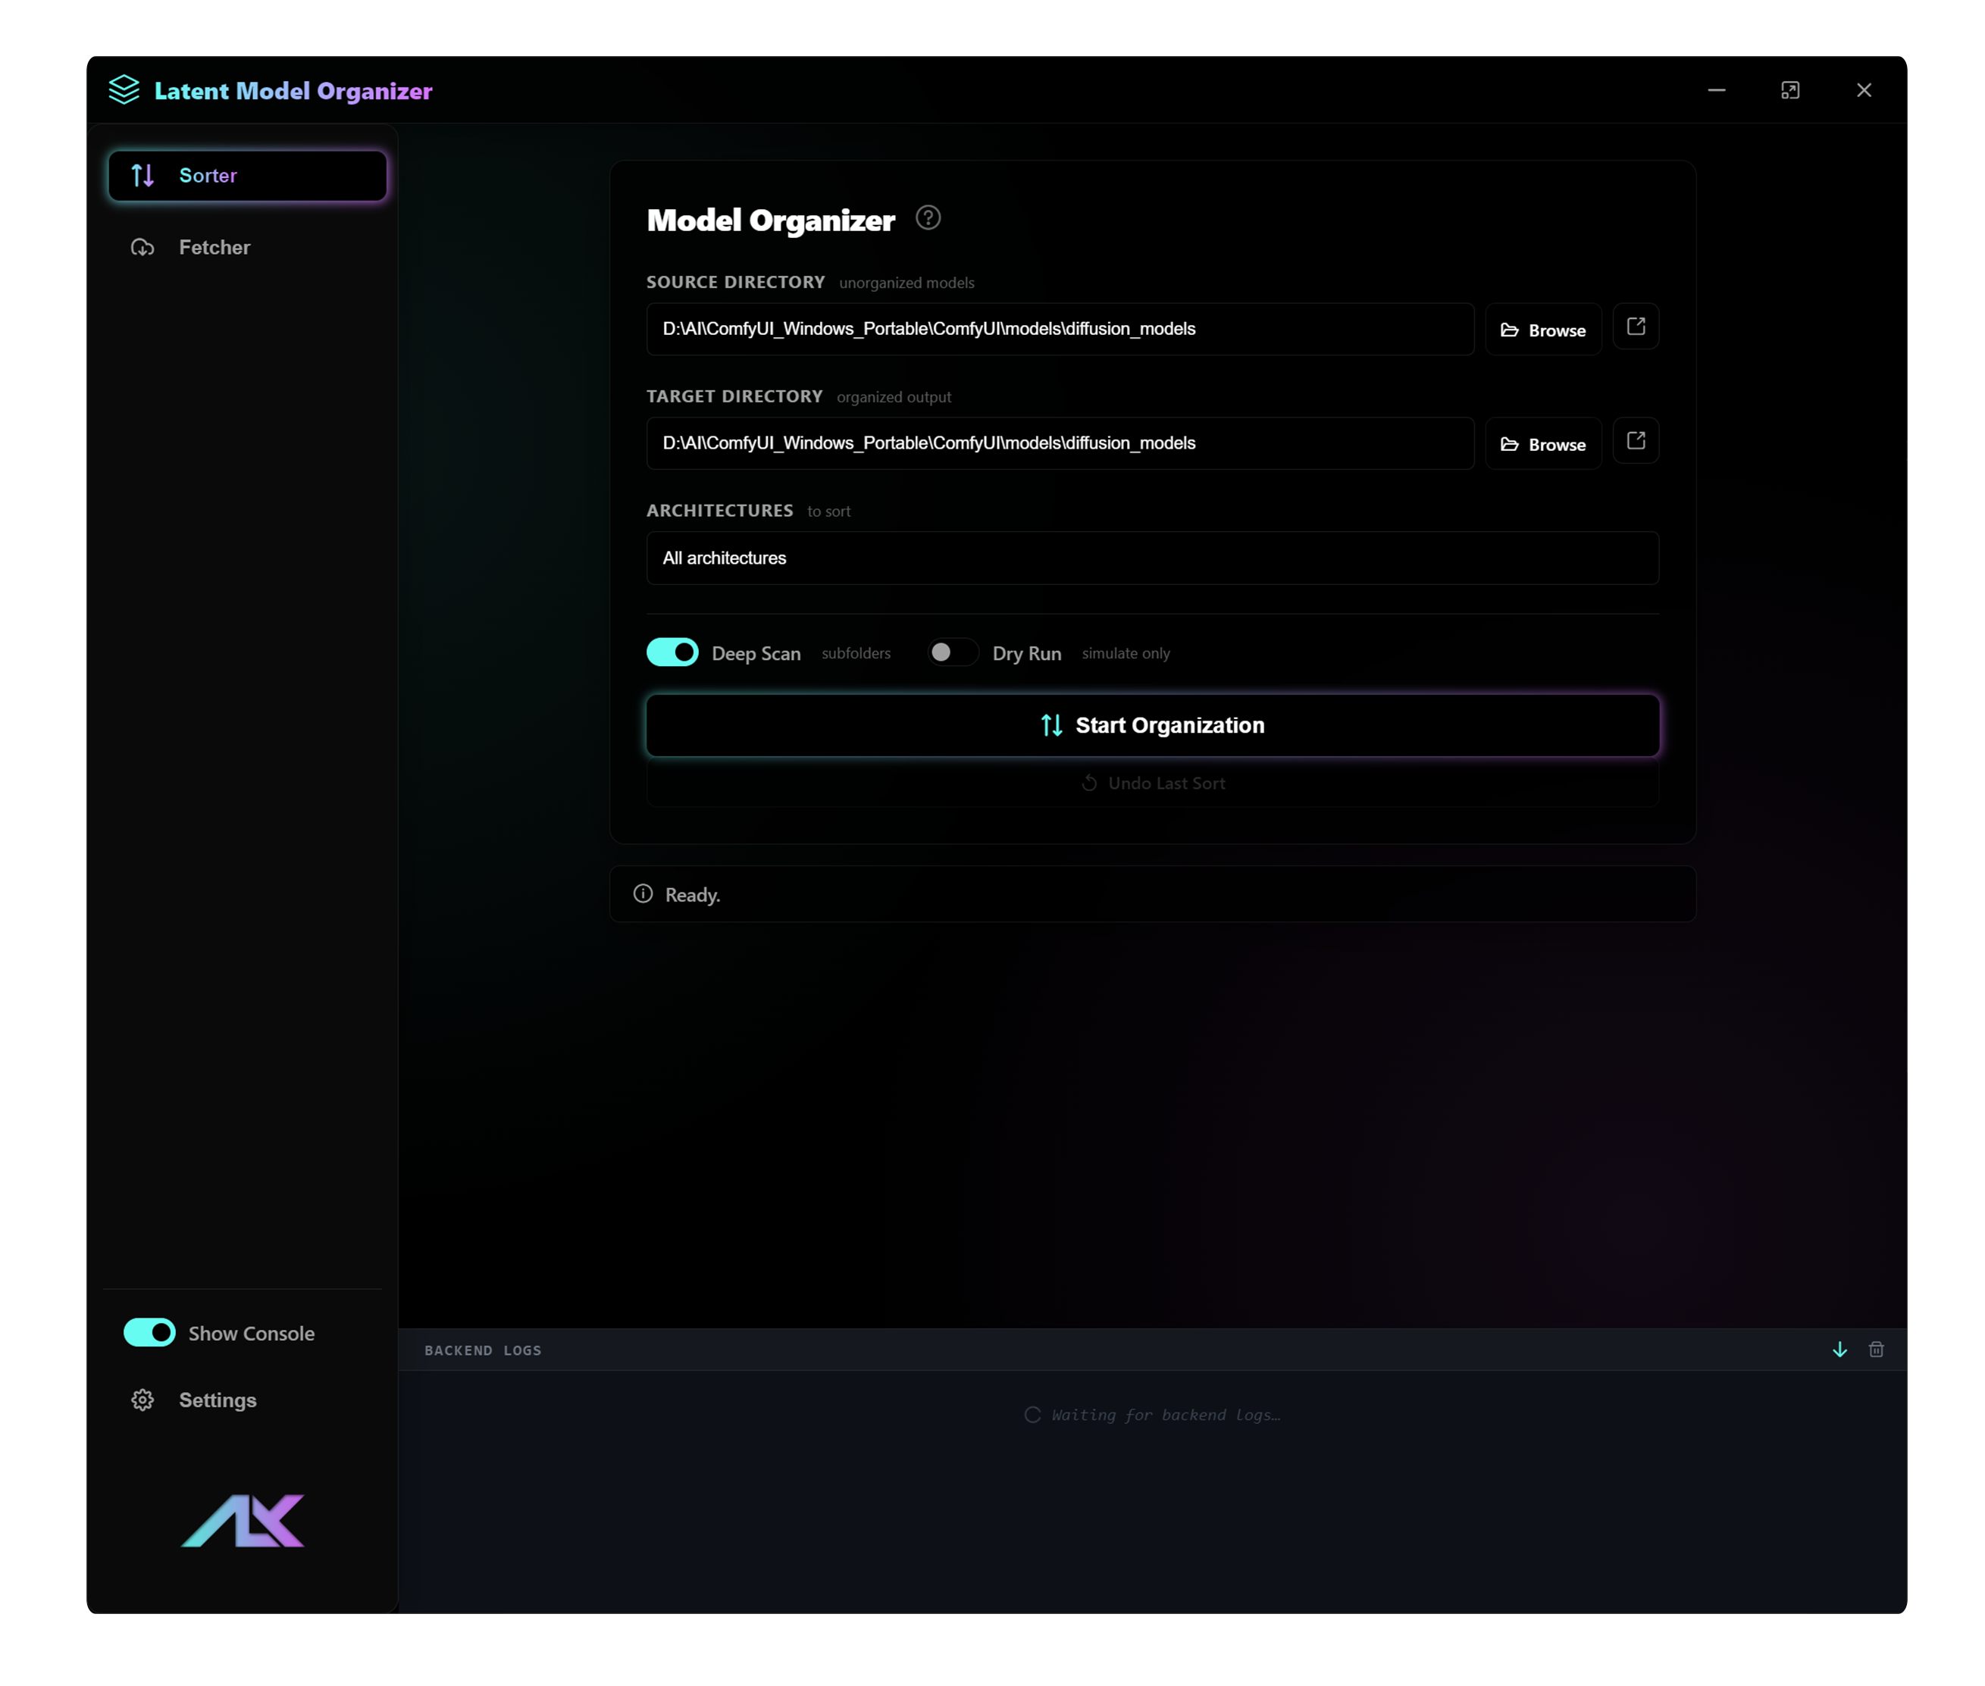Browse for the target directory

pos(1542,445)
